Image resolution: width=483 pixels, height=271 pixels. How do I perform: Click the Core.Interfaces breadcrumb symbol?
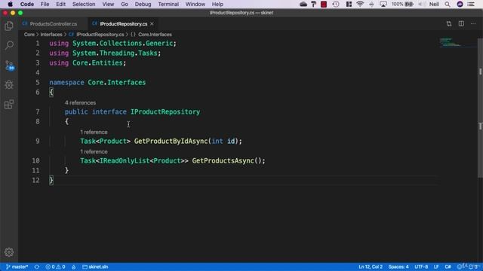pyautogui.click(x=155, y=35)
